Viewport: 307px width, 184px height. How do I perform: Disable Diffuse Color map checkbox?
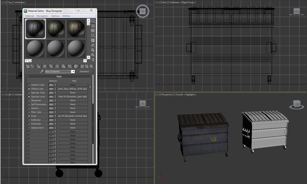click(29, 89)
